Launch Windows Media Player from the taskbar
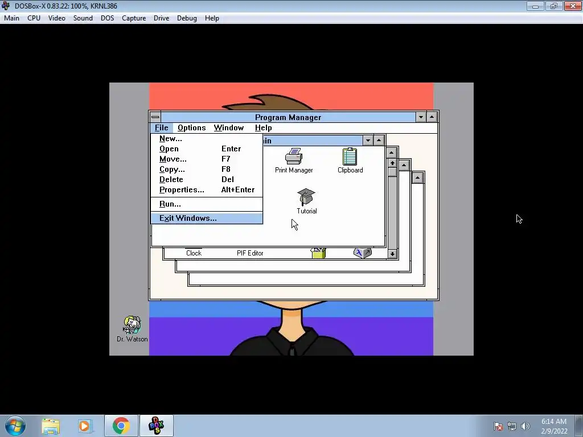The width and height of the screenshot is (583, 437). [84, 426]
